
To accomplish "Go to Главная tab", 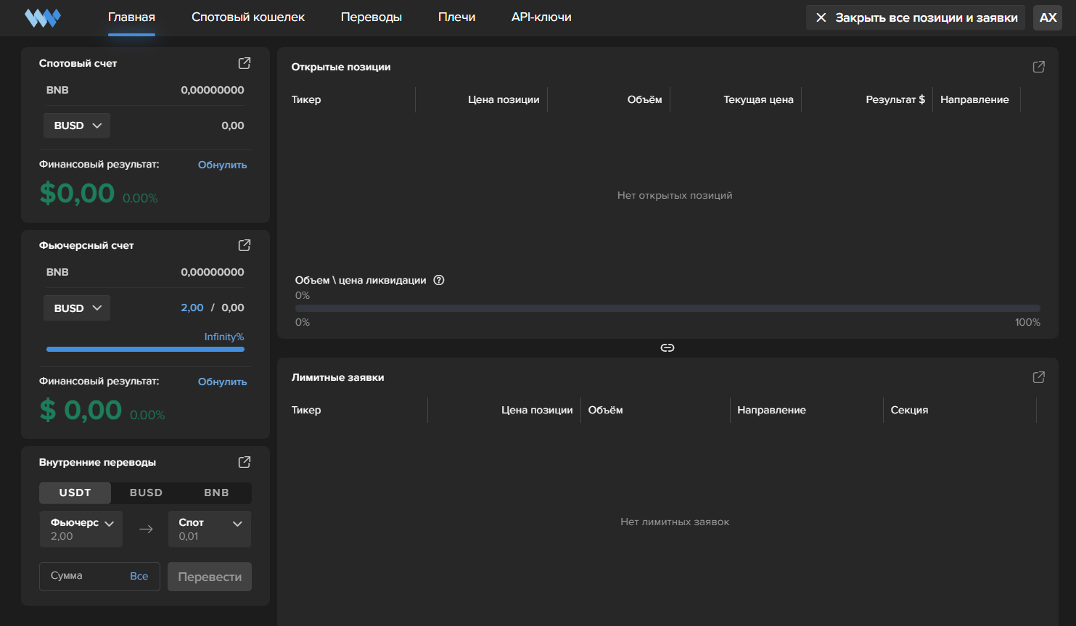I will pyautogui.click(x=131, y=17).
